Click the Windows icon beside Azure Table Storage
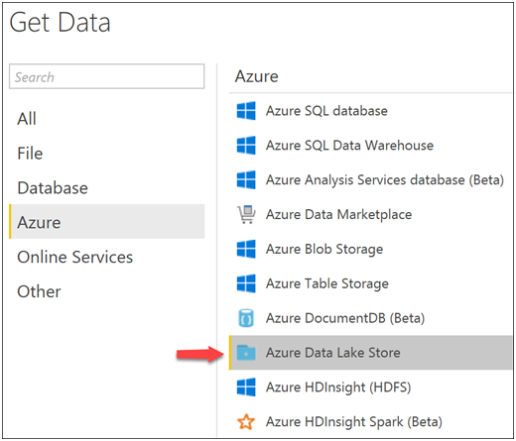This screenshot has width=516, height=441. pyautogui.click(x=246, y=283)
